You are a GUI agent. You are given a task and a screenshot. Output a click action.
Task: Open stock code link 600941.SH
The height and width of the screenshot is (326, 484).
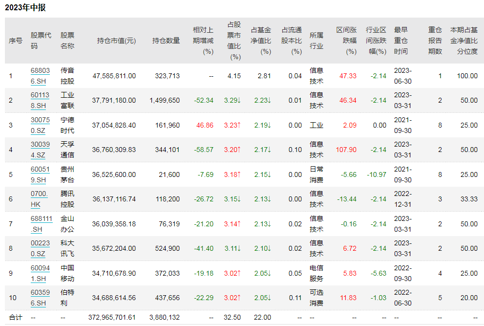(x=40, y=273)
